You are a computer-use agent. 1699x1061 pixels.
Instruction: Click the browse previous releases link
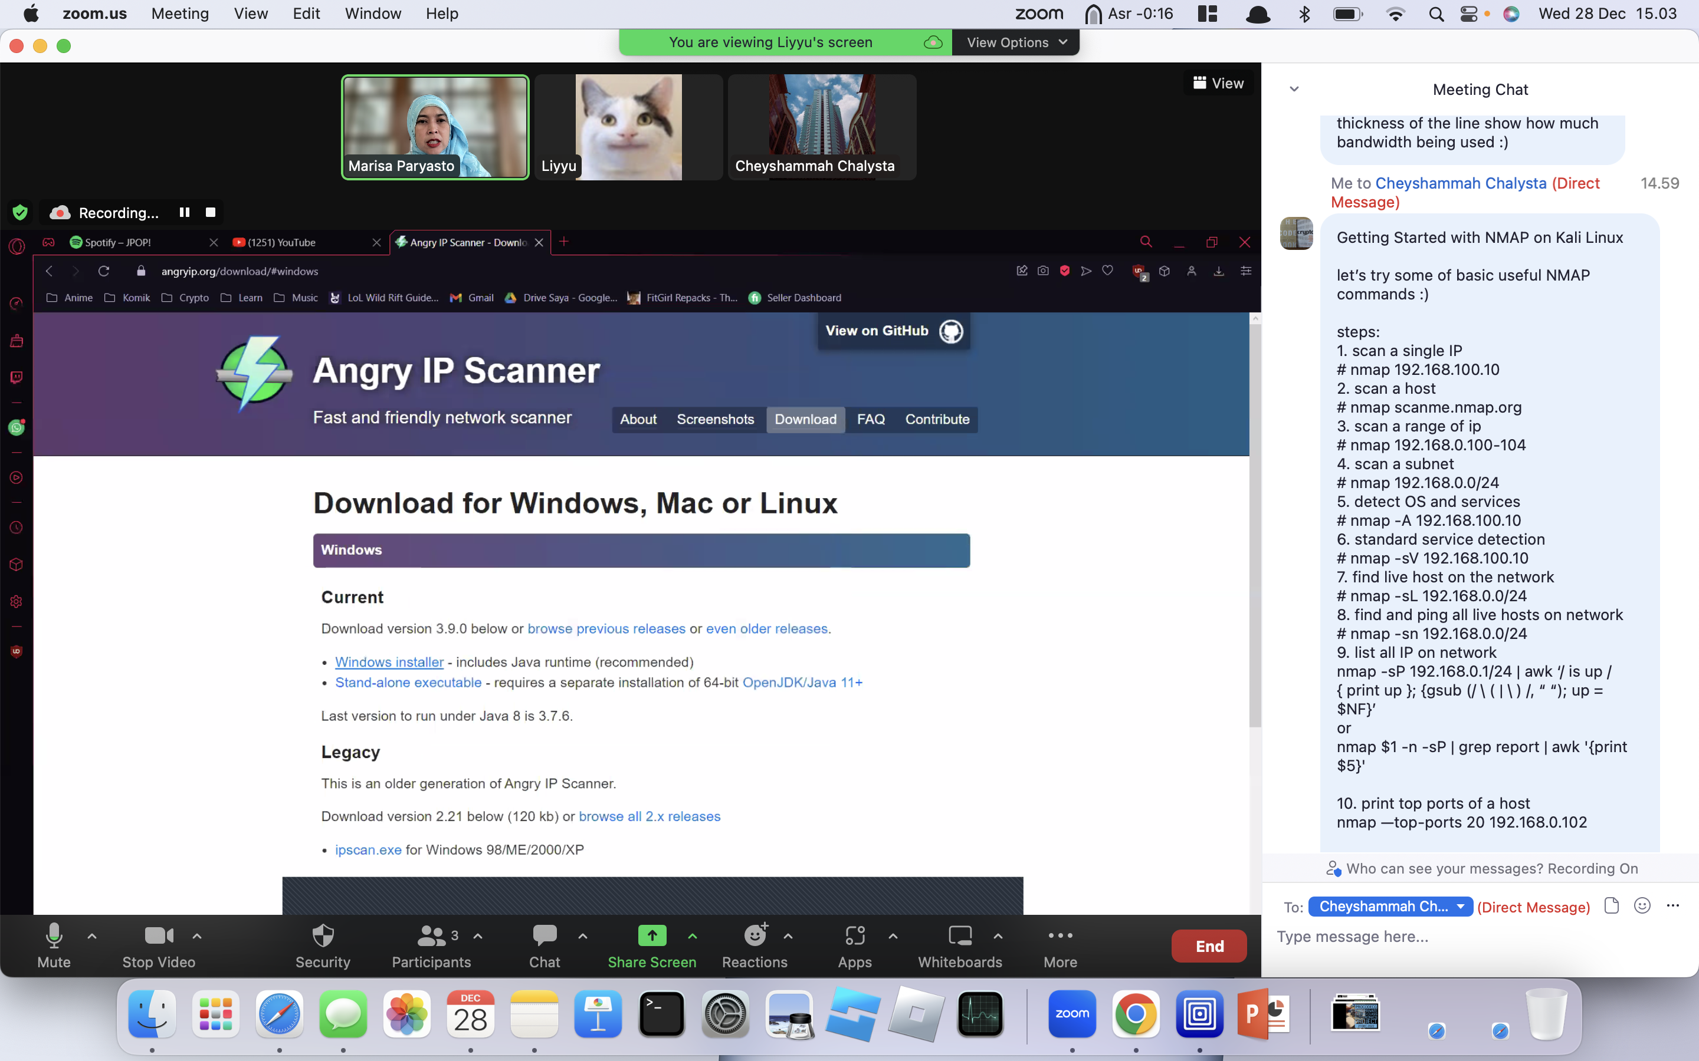point(605,628)
